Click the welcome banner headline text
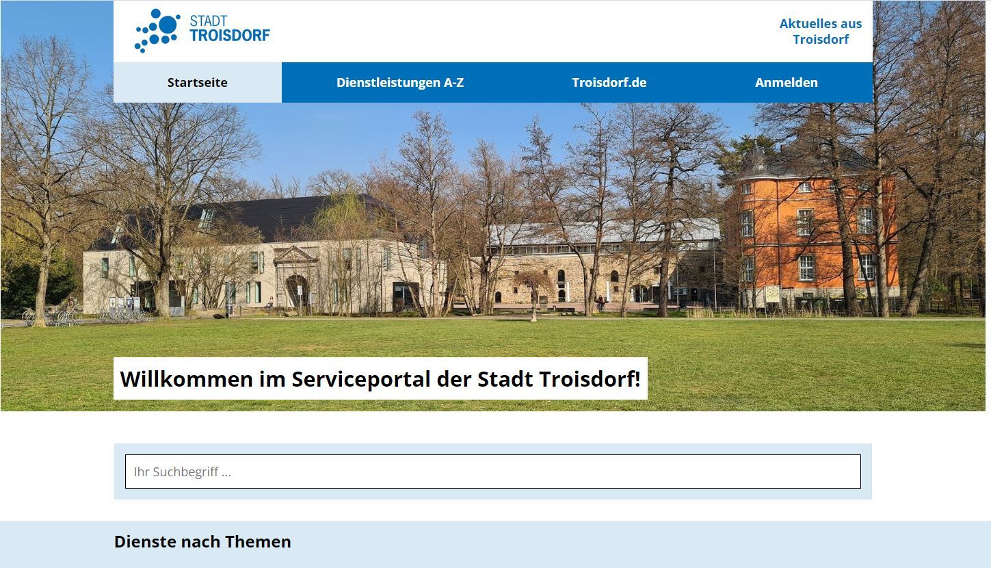Screen dimensions: 991x568 coord(380,378)
